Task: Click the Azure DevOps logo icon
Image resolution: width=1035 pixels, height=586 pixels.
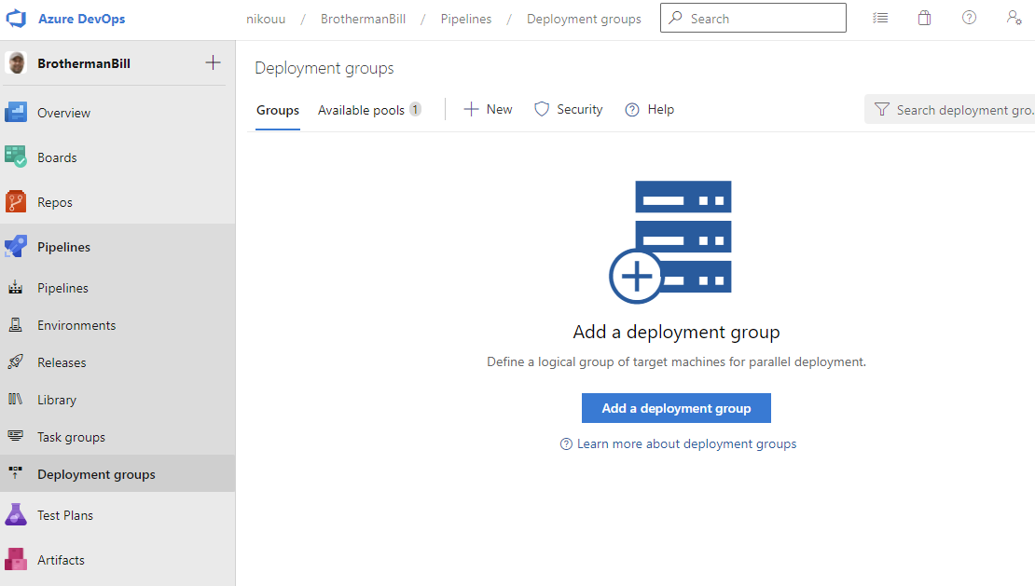Action: pos(16,19)
